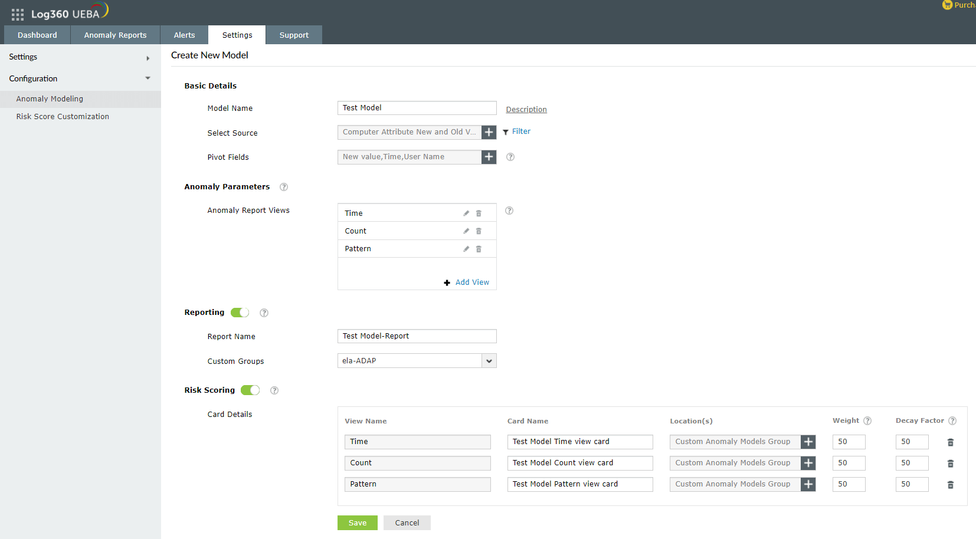Disable the Reporting toggle
Viewport: 976px width, 539px height.
click(x=240, y=313)
